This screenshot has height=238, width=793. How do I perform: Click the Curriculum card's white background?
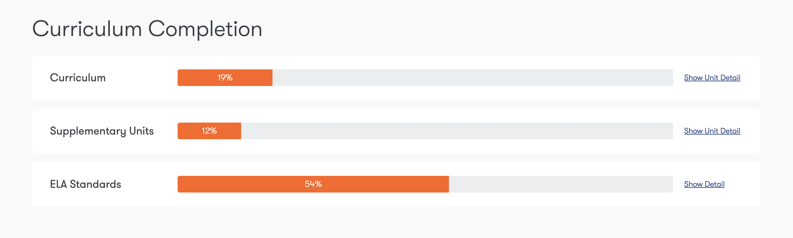click(396, 93)
